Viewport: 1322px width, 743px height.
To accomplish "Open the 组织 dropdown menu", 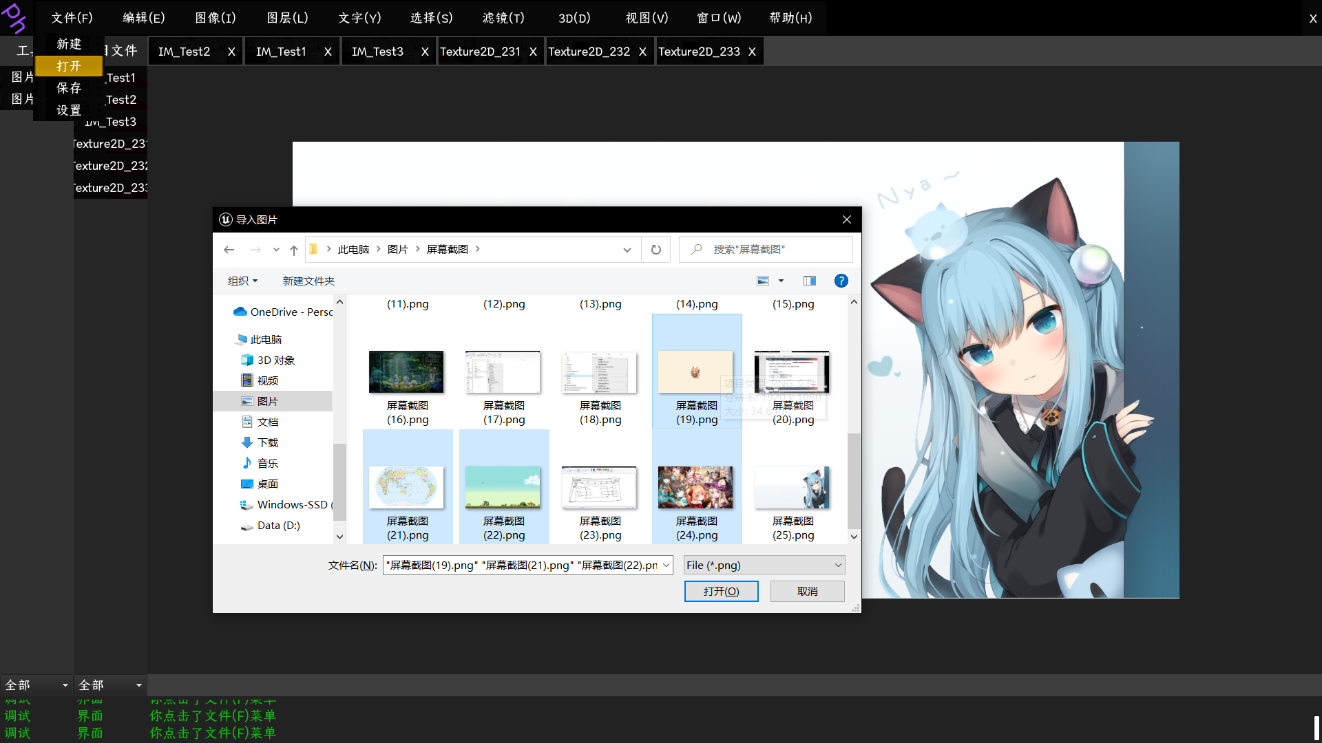I will point(242,281).
